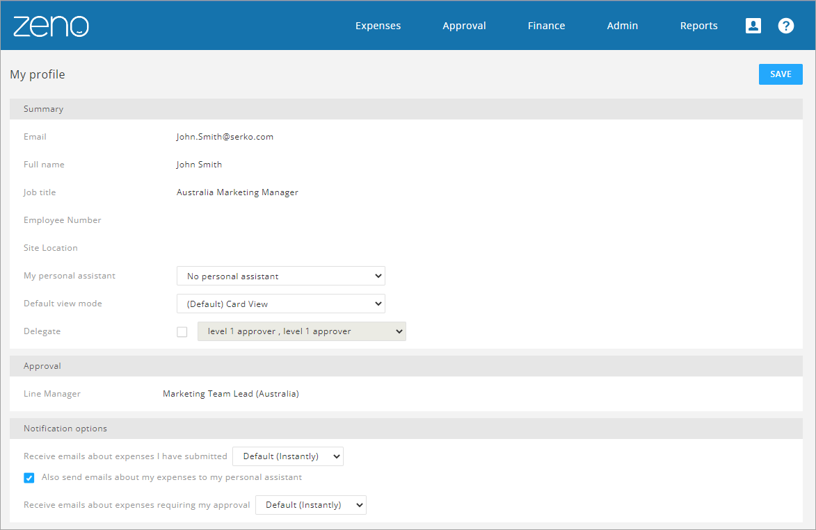Open the Reports menu

(699, 26)
